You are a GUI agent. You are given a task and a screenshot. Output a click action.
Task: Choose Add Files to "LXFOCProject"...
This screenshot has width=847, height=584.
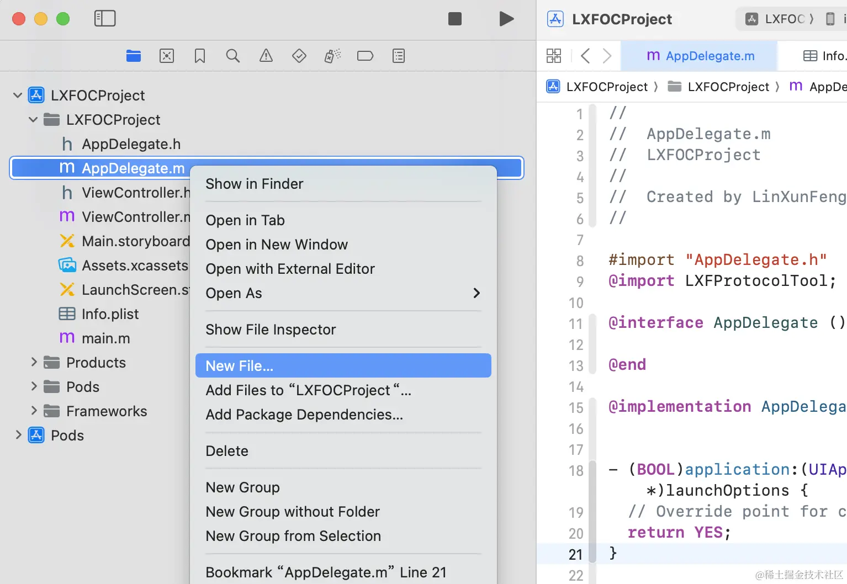pos(343,390)
